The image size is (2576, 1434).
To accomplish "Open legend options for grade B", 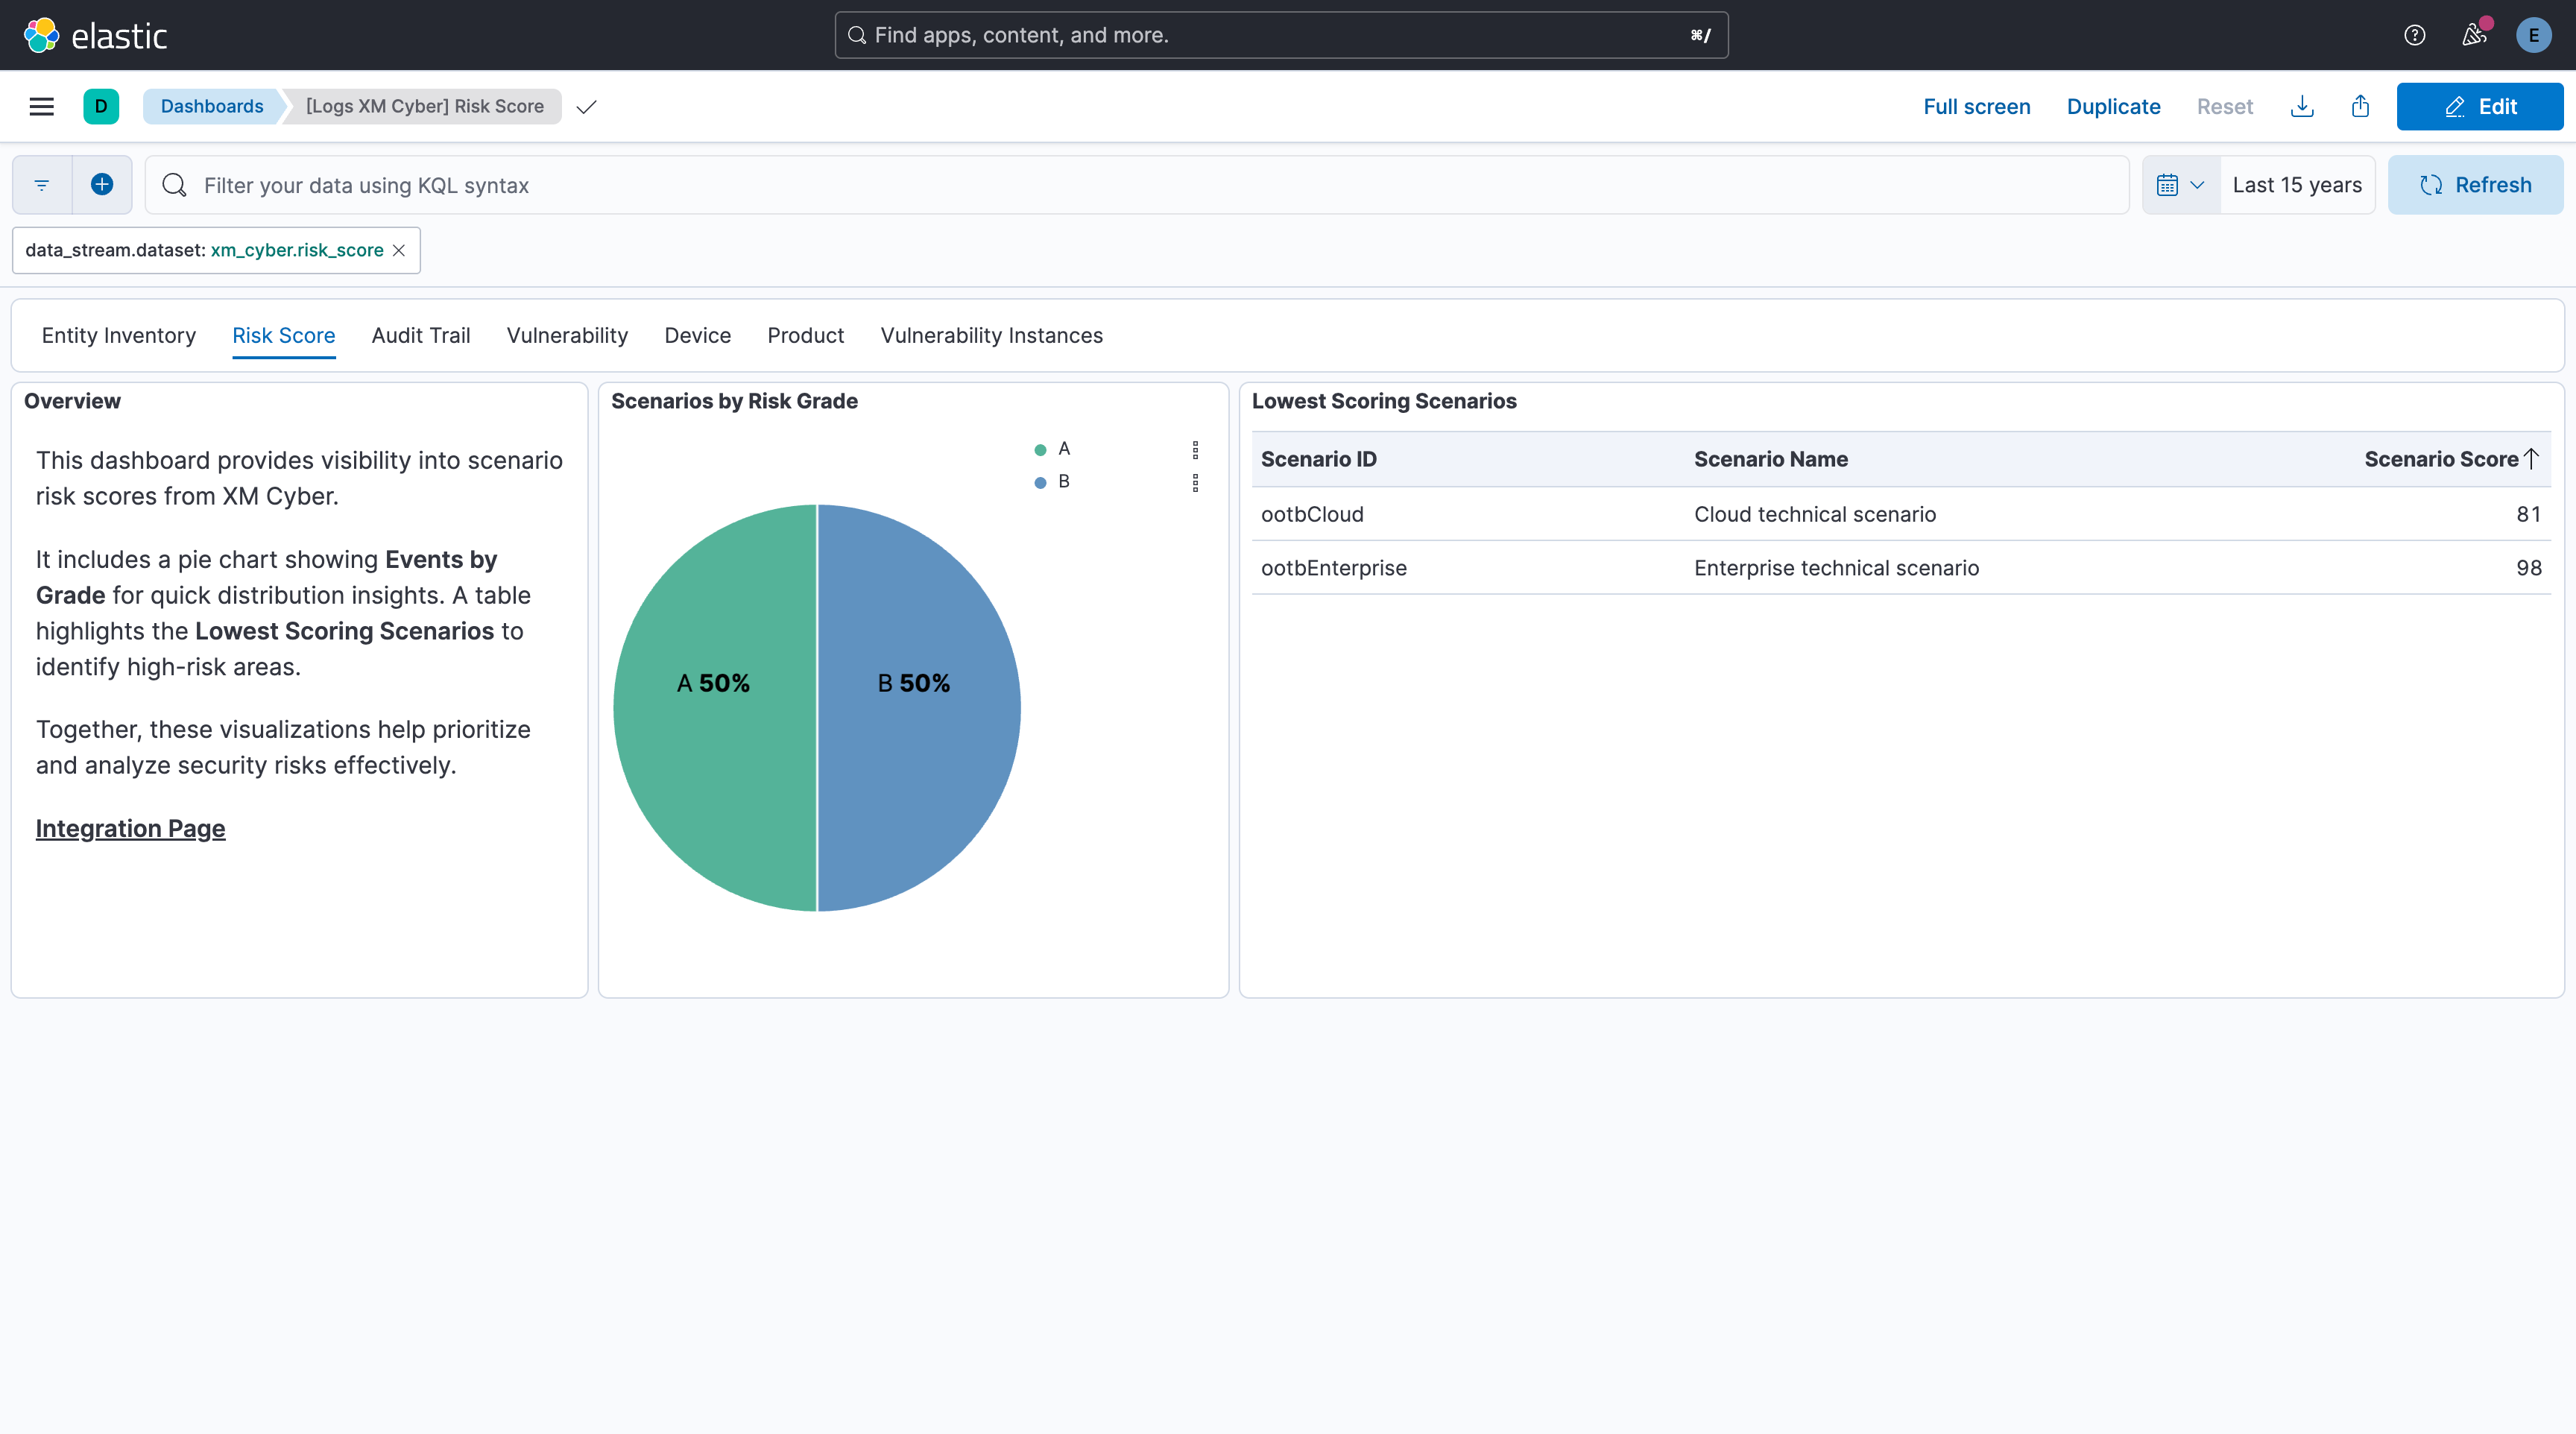I will point(1195,483).
